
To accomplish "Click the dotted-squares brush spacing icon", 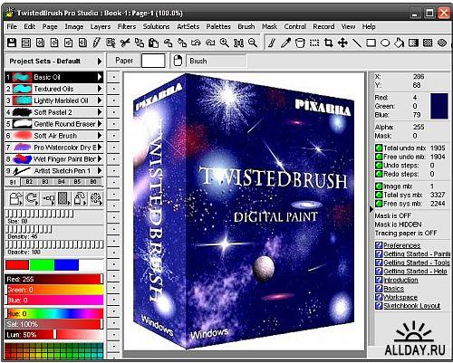I will click(x=47, y=198).
